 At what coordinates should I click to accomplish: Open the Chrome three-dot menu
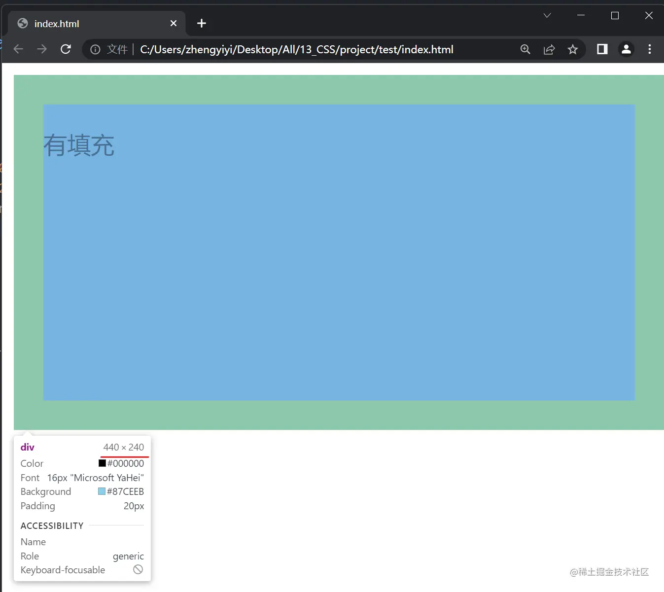[x=650, y=49]
